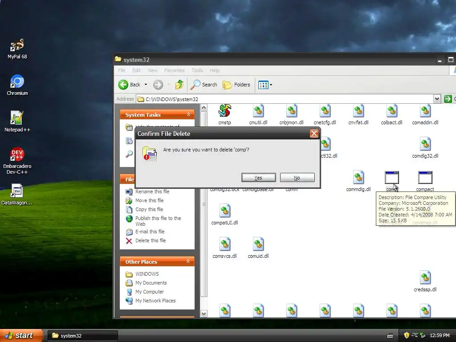Viewport: 456px width, 342px height.
Task: Select the compatUI.dll file
Action: [x=224, y=215]
